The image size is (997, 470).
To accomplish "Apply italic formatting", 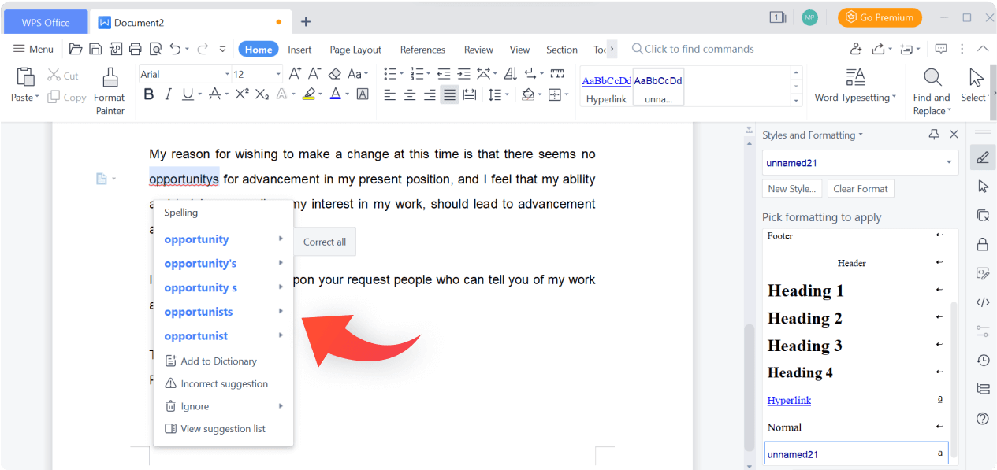I will coord(167,94).
